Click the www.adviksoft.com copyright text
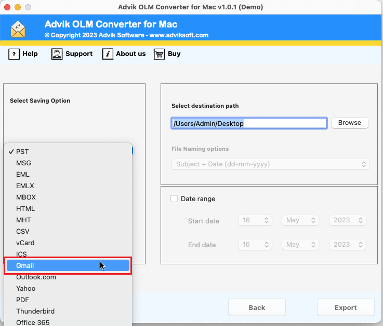 coord(179,35)
